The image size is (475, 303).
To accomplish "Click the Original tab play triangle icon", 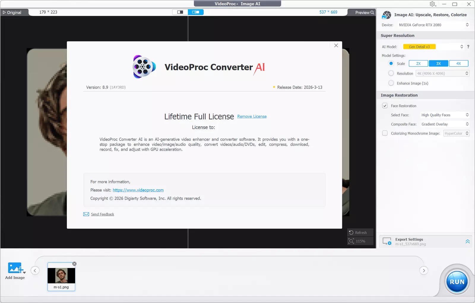I will 4,12.
